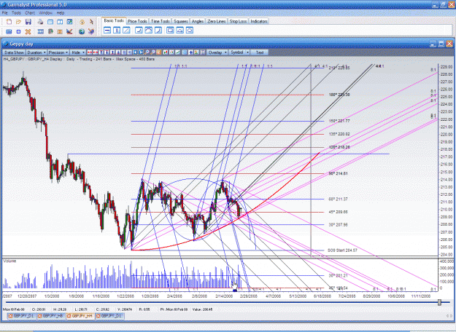The width and height of the screenshot is (456, 332).
Task: Click the Volume pane label
Action: (9, 261)
